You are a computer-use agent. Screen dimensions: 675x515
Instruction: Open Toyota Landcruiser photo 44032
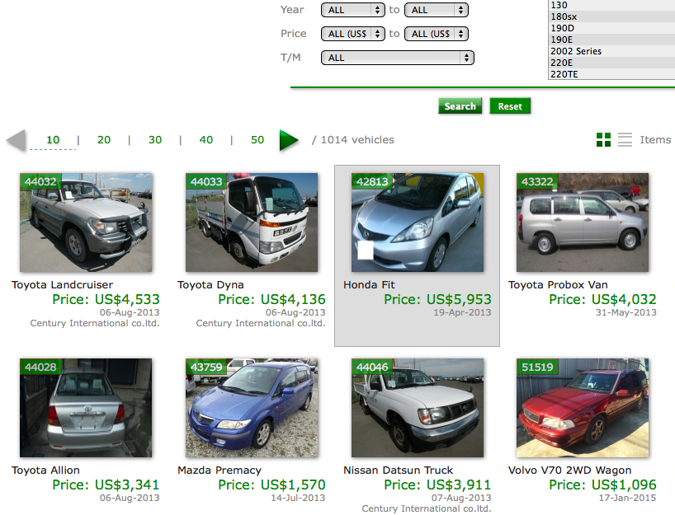tap(86, 222)
